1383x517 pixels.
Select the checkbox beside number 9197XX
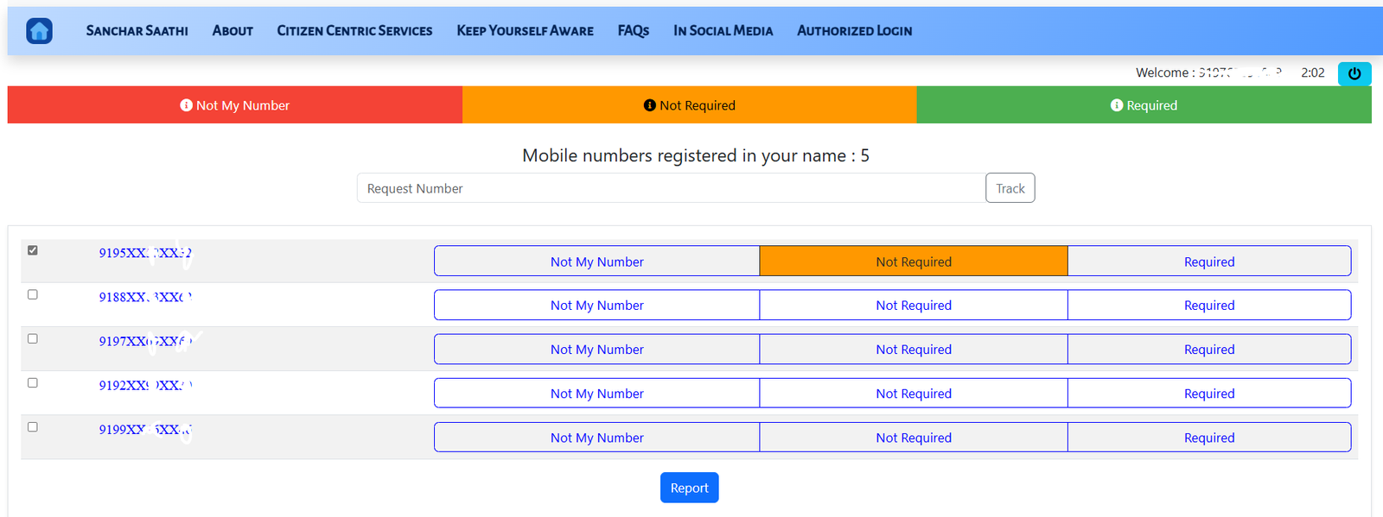[33, 338]
